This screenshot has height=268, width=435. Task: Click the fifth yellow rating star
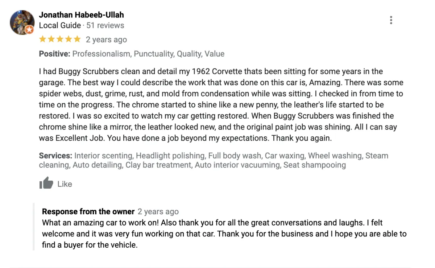(77, 39)
